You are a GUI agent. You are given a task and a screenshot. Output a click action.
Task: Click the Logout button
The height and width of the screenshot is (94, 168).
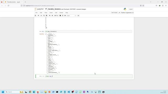coord(131,9)
